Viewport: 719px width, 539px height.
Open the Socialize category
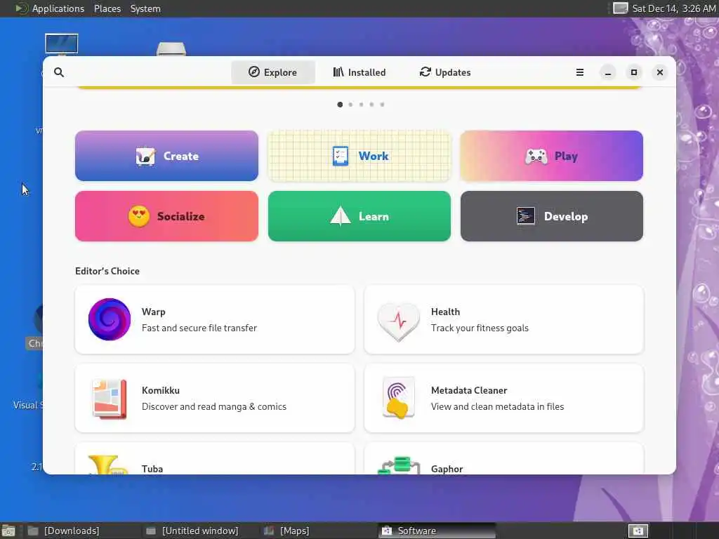pyautogui.click(x=166, y=216)
